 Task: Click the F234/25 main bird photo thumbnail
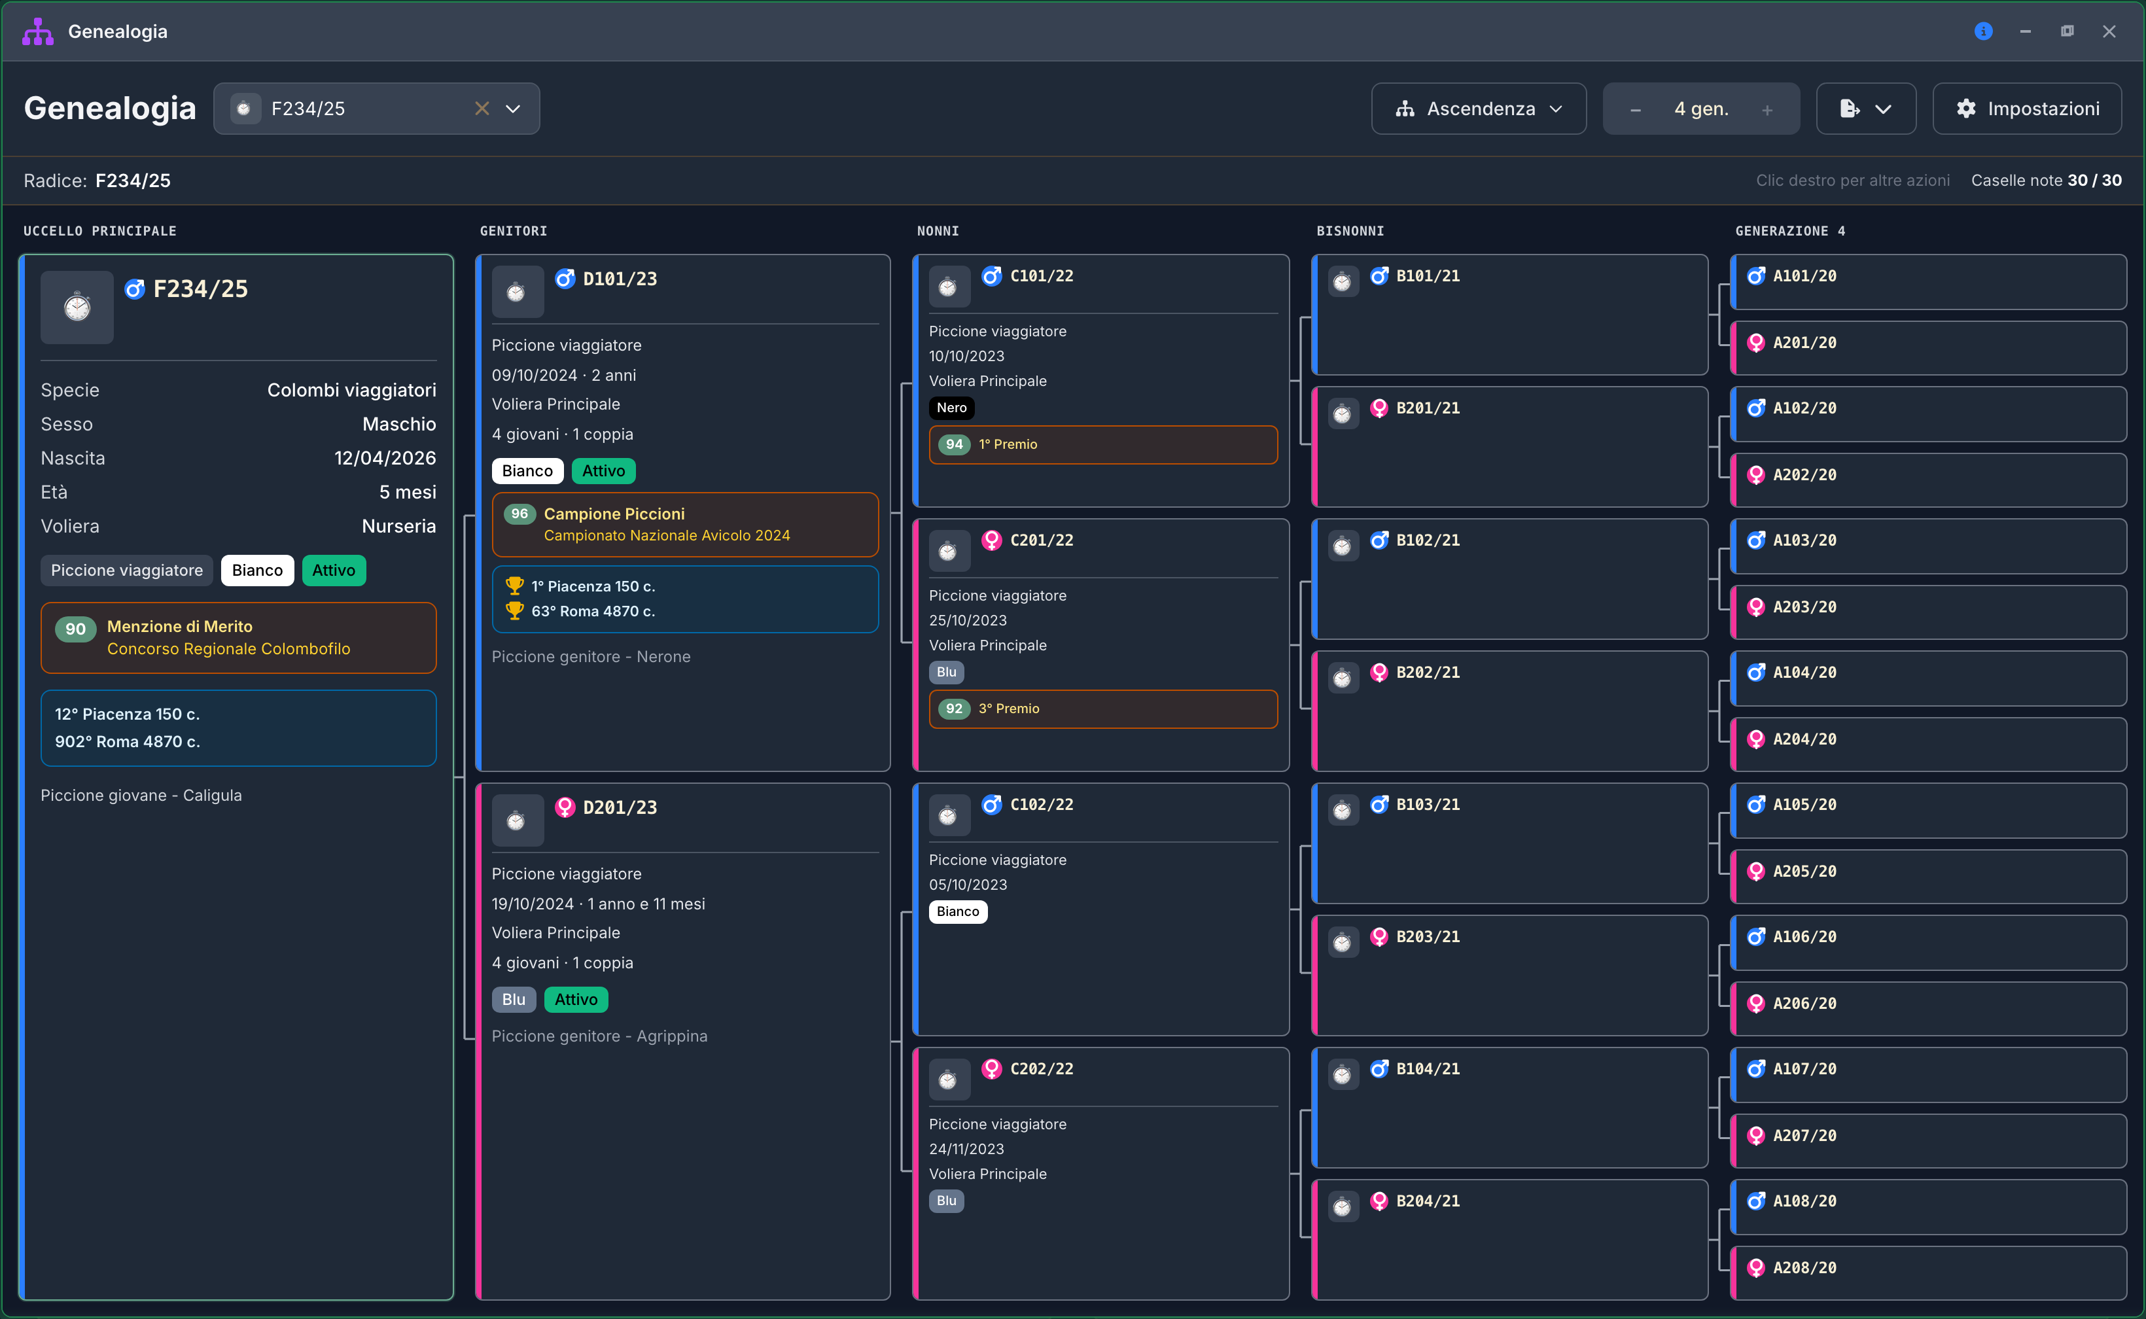77,307
